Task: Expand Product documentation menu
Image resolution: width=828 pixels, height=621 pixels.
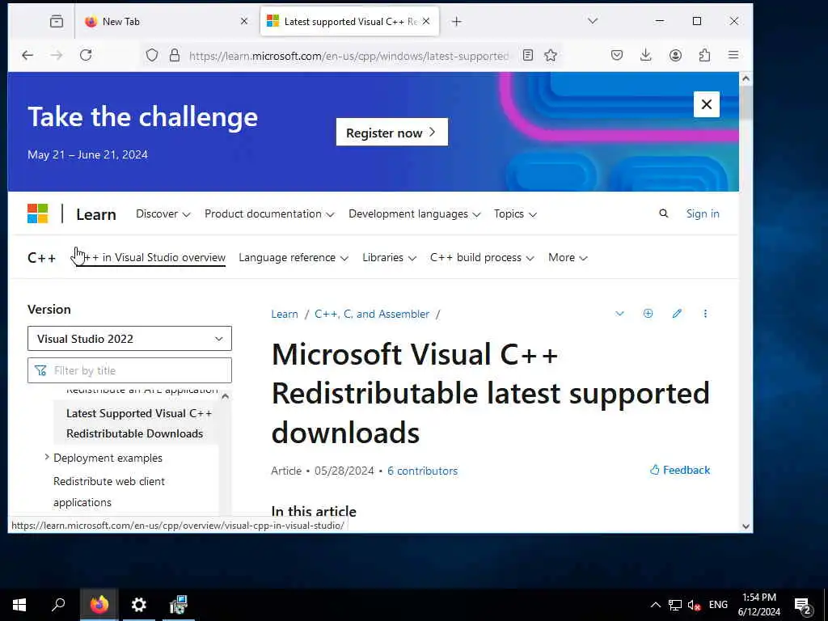Action: (x=269, y=213)
